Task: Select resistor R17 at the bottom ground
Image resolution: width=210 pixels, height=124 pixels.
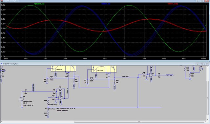Action: tap(48, 114)
